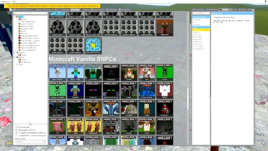Viewport: 268px width, 151px height.
Task: Spawn the Iron Golem NPC
Action: 129,108
